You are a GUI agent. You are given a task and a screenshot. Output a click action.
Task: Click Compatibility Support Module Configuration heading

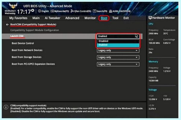[x=35, y=30]
